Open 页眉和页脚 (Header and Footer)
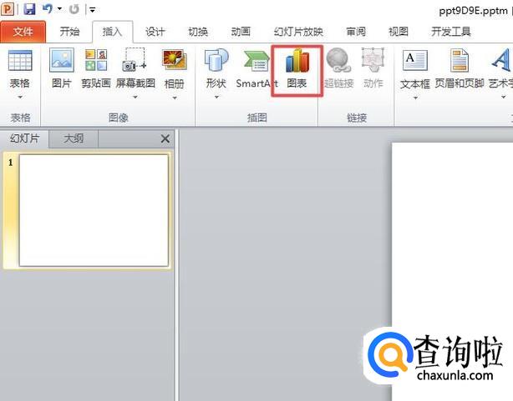 coord(460,69)
